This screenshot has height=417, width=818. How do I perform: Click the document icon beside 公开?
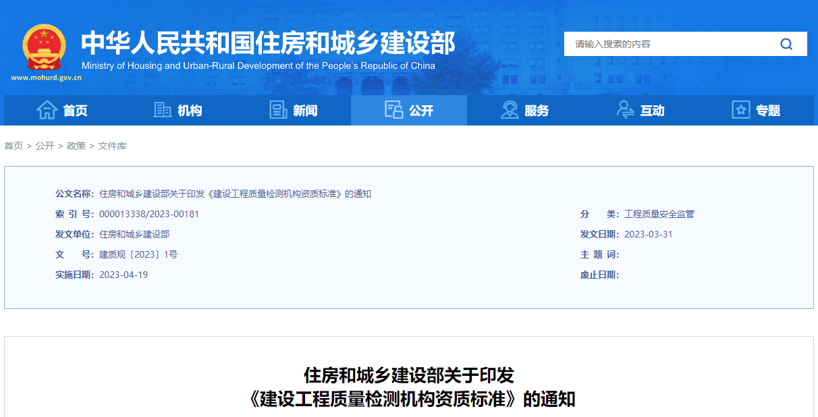coord(393,110)
